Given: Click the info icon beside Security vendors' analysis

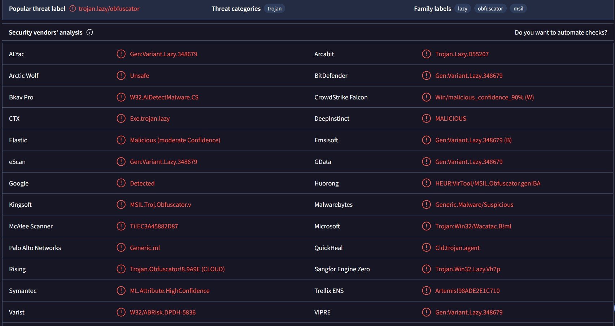Looking at the screenshot, I should (90, 32).
